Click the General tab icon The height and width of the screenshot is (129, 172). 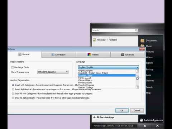(20, 54)
